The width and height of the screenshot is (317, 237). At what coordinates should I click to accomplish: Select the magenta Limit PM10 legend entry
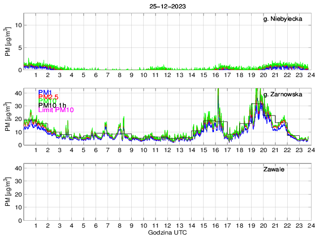(55, 110)
